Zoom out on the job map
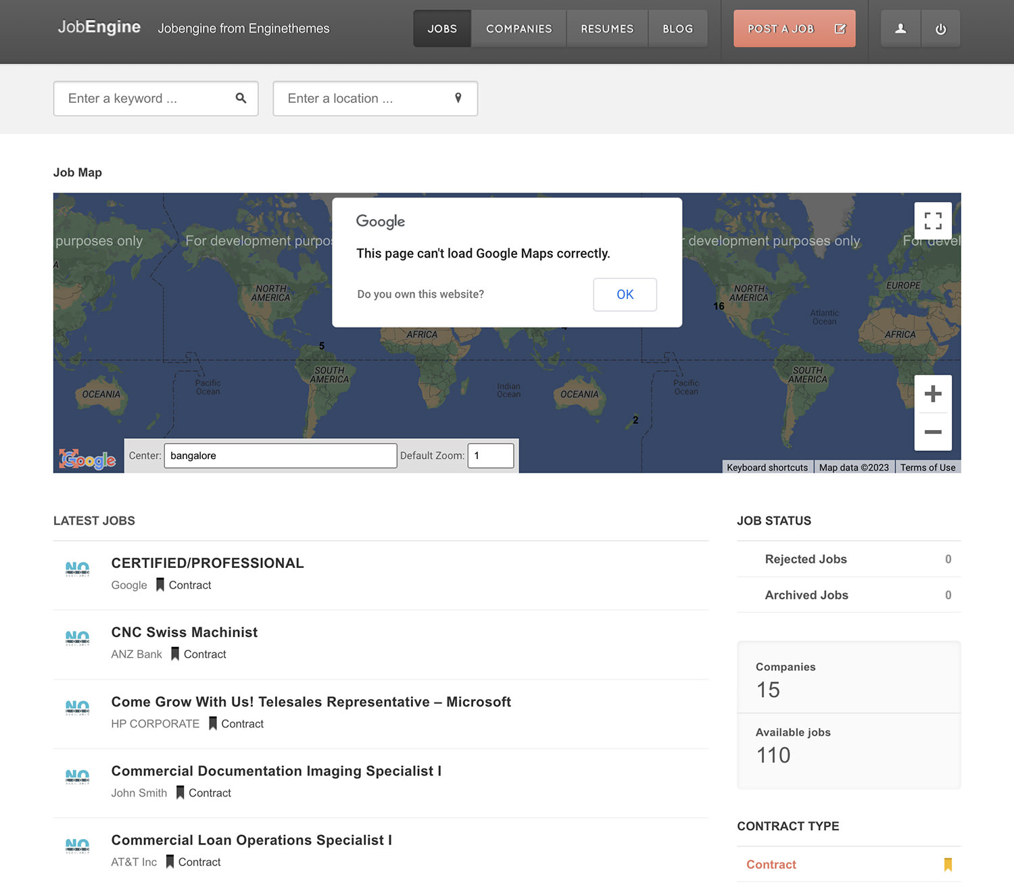1014x885 pixels. click(x=933, y=431)
